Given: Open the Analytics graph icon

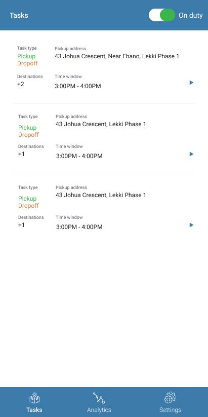Looking at the screenshot, I should pos(99,398).
